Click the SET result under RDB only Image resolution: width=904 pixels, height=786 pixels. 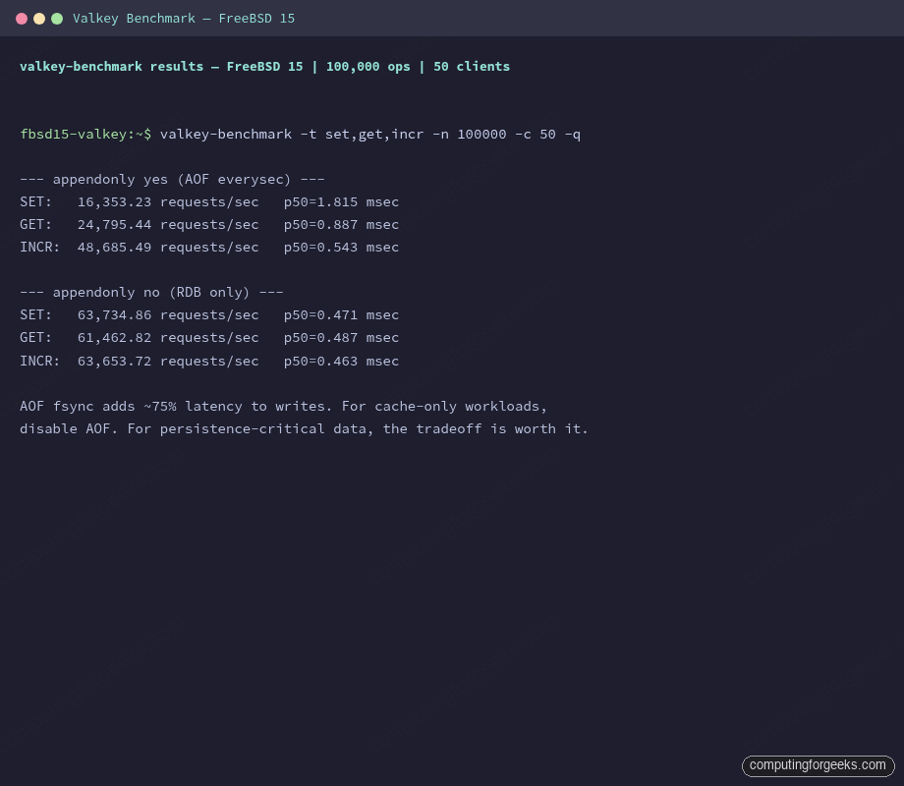click(209, 314)
